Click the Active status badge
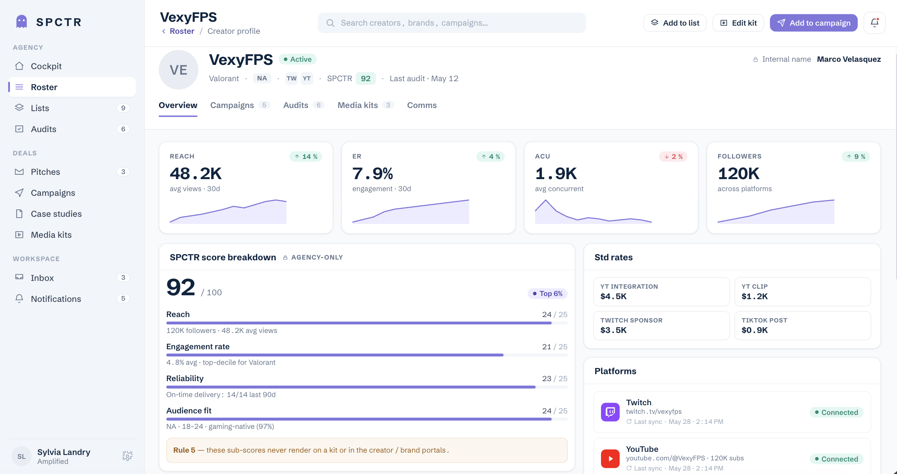 pos(298,59)
